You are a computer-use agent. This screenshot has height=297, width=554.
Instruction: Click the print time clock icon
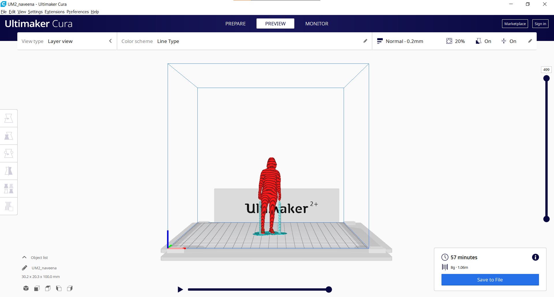point(445,257)
